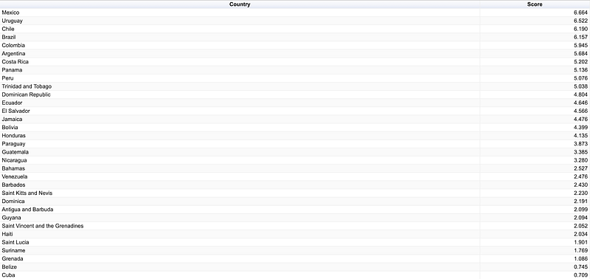Click the score value 6.190
590x279 pixels.
pyautogui.click(x=580, y=29)
